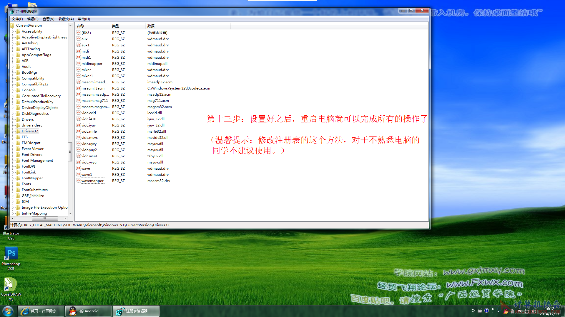This screenshot has width=565, height=317.
Task: Click data cell midimap.dll
Action: pos(157,64)
